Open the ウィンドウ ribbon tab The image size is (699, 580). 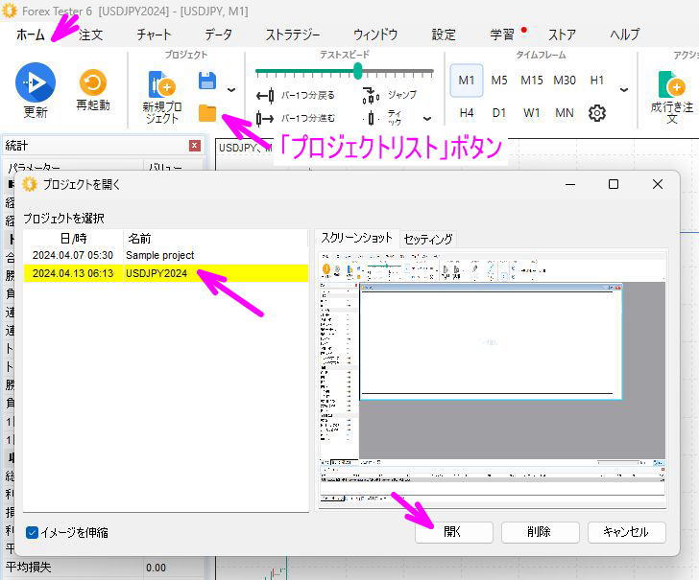pos(375,35)
